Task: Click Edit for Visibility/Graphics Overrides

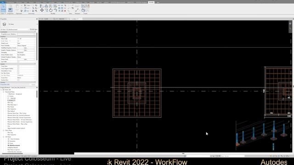Action: click(26, 48)
